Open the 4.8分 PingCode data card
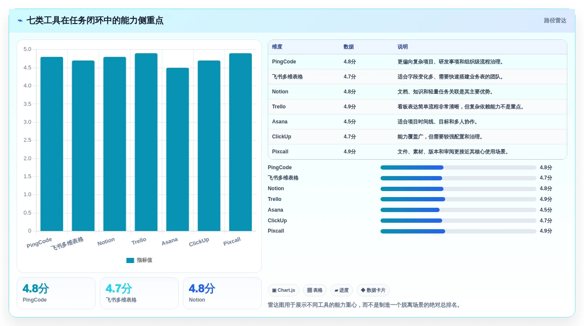 56,293
